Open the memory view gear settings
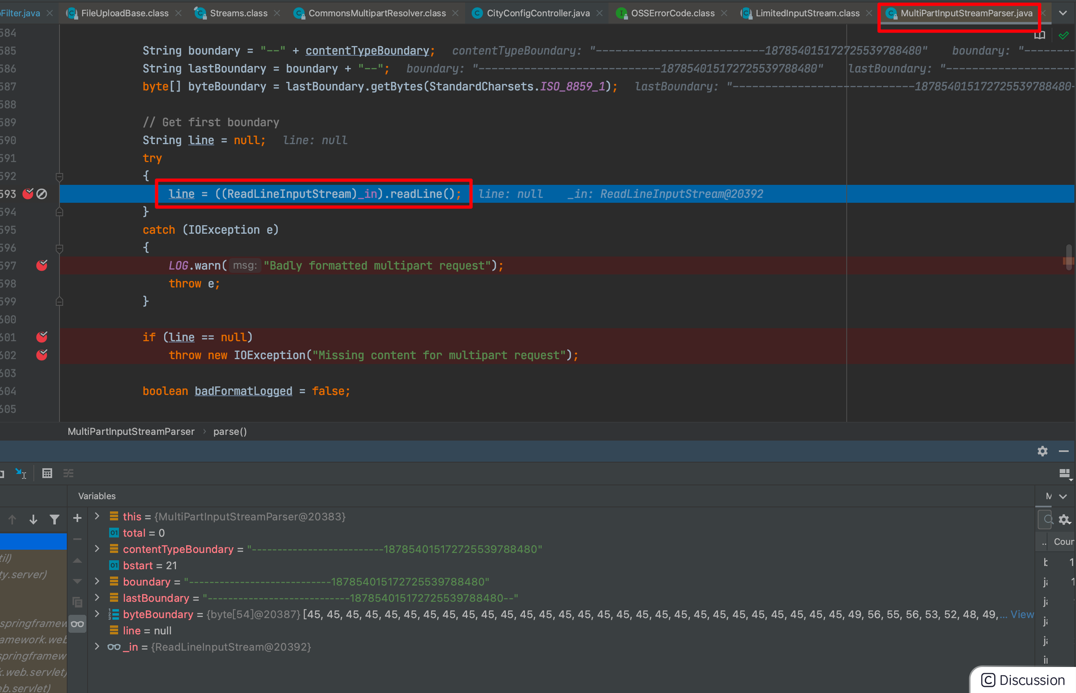Viewport: 1076px width, 693px height. click(x=1064, y=520)
